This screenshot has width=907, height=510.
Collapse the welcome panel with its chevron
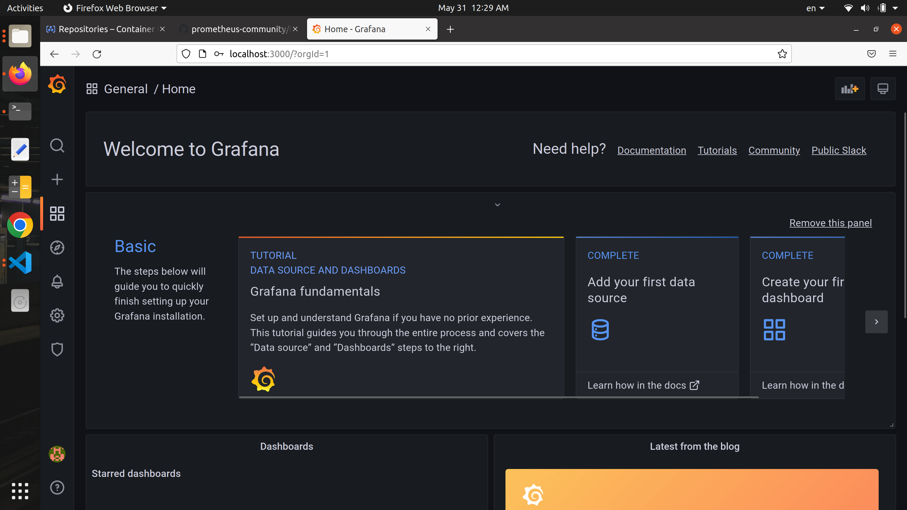[x=497, y=205]
